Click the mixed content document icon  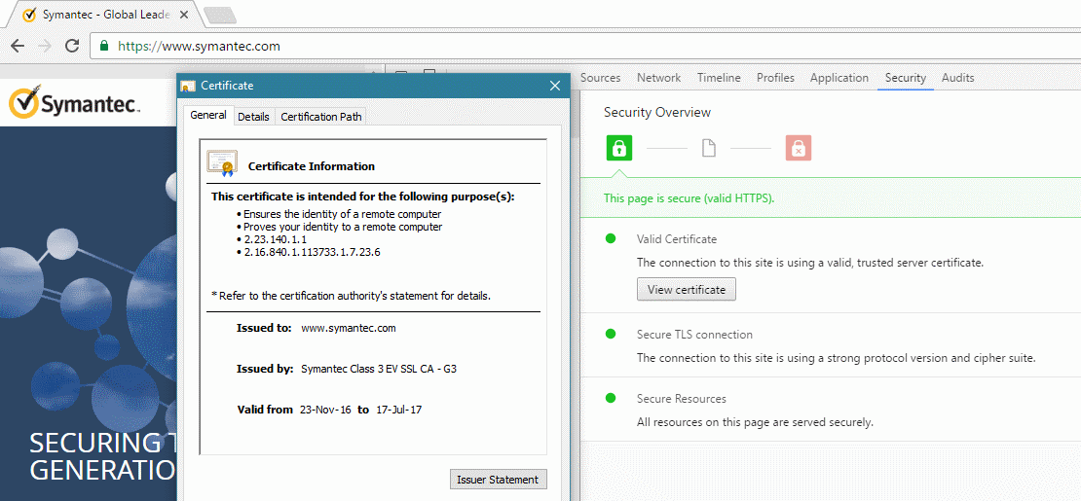709,148
